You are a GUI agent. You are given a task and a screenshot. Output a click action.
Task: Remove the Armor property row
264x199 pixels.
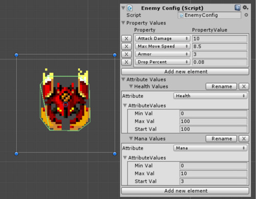tap(126, 54)
